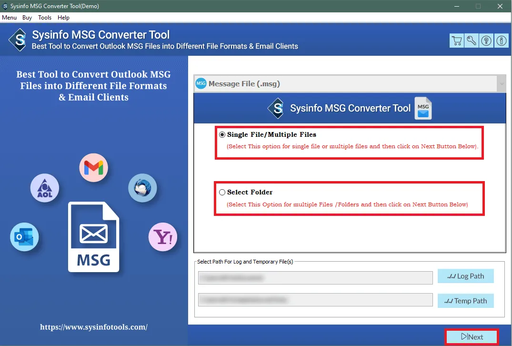512x346 pixels.
Task: Close the MSG Converter window
Action: 500,6
